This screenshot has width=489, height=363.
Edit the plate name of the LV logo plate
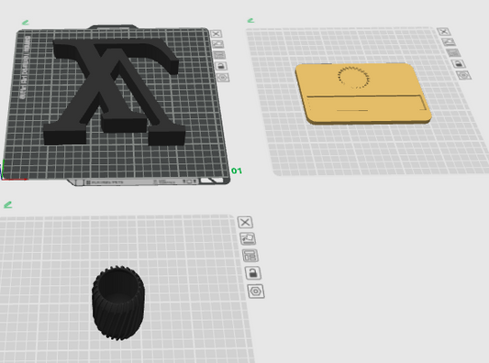click(26, 22)
